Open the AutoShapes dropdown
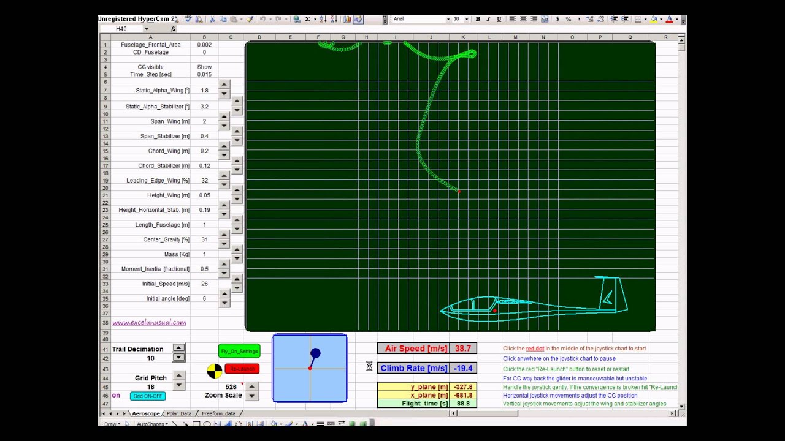Image resolution: width=785 pixels, height=441 pixels. pos(151,424)
